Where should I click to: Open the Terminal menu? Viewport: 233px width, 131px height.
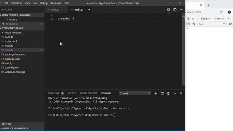click(56, 3)
